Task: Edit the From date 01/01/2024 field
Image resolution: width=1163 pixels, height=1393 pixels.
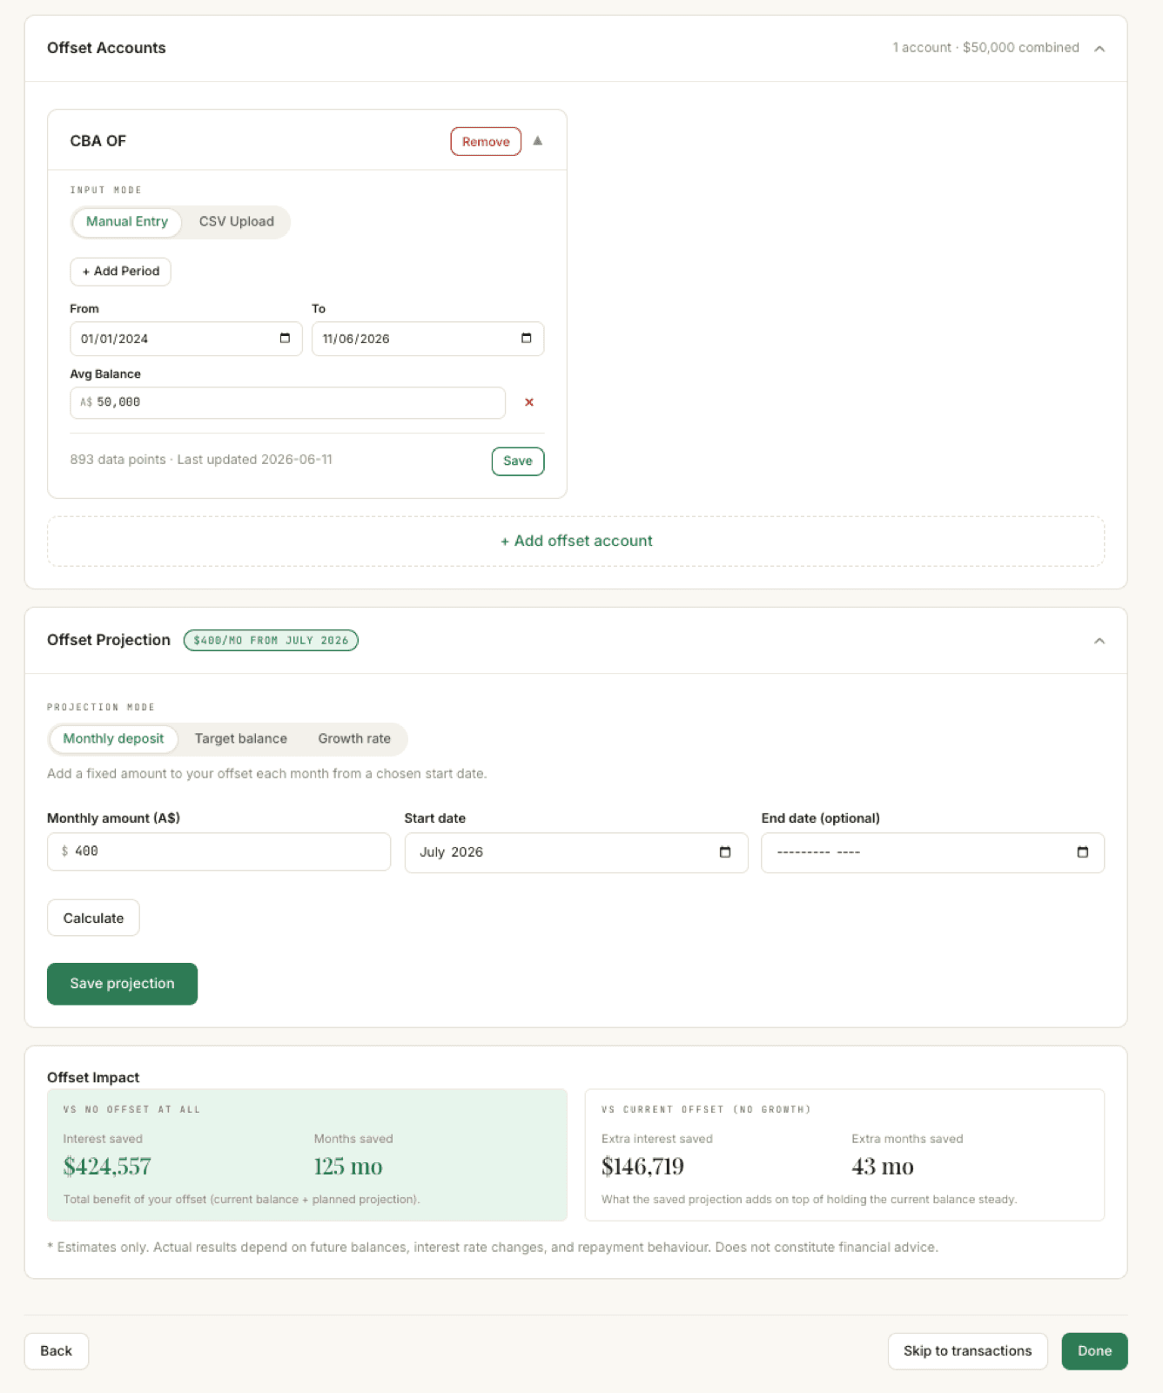Action: 186,339
